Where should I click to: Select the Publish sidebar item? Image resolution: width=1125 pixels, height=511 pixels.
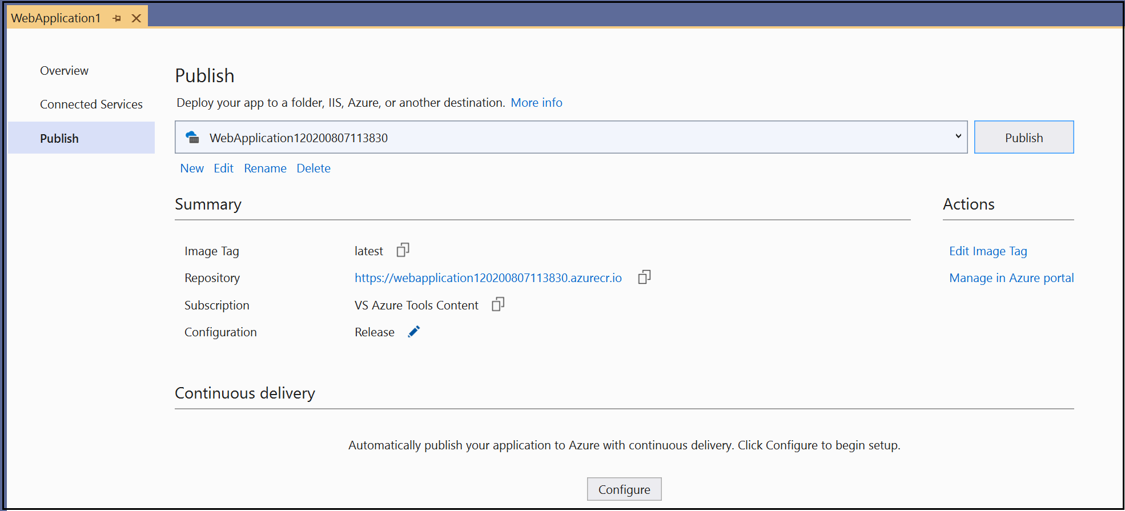click(x=81, y=138)
